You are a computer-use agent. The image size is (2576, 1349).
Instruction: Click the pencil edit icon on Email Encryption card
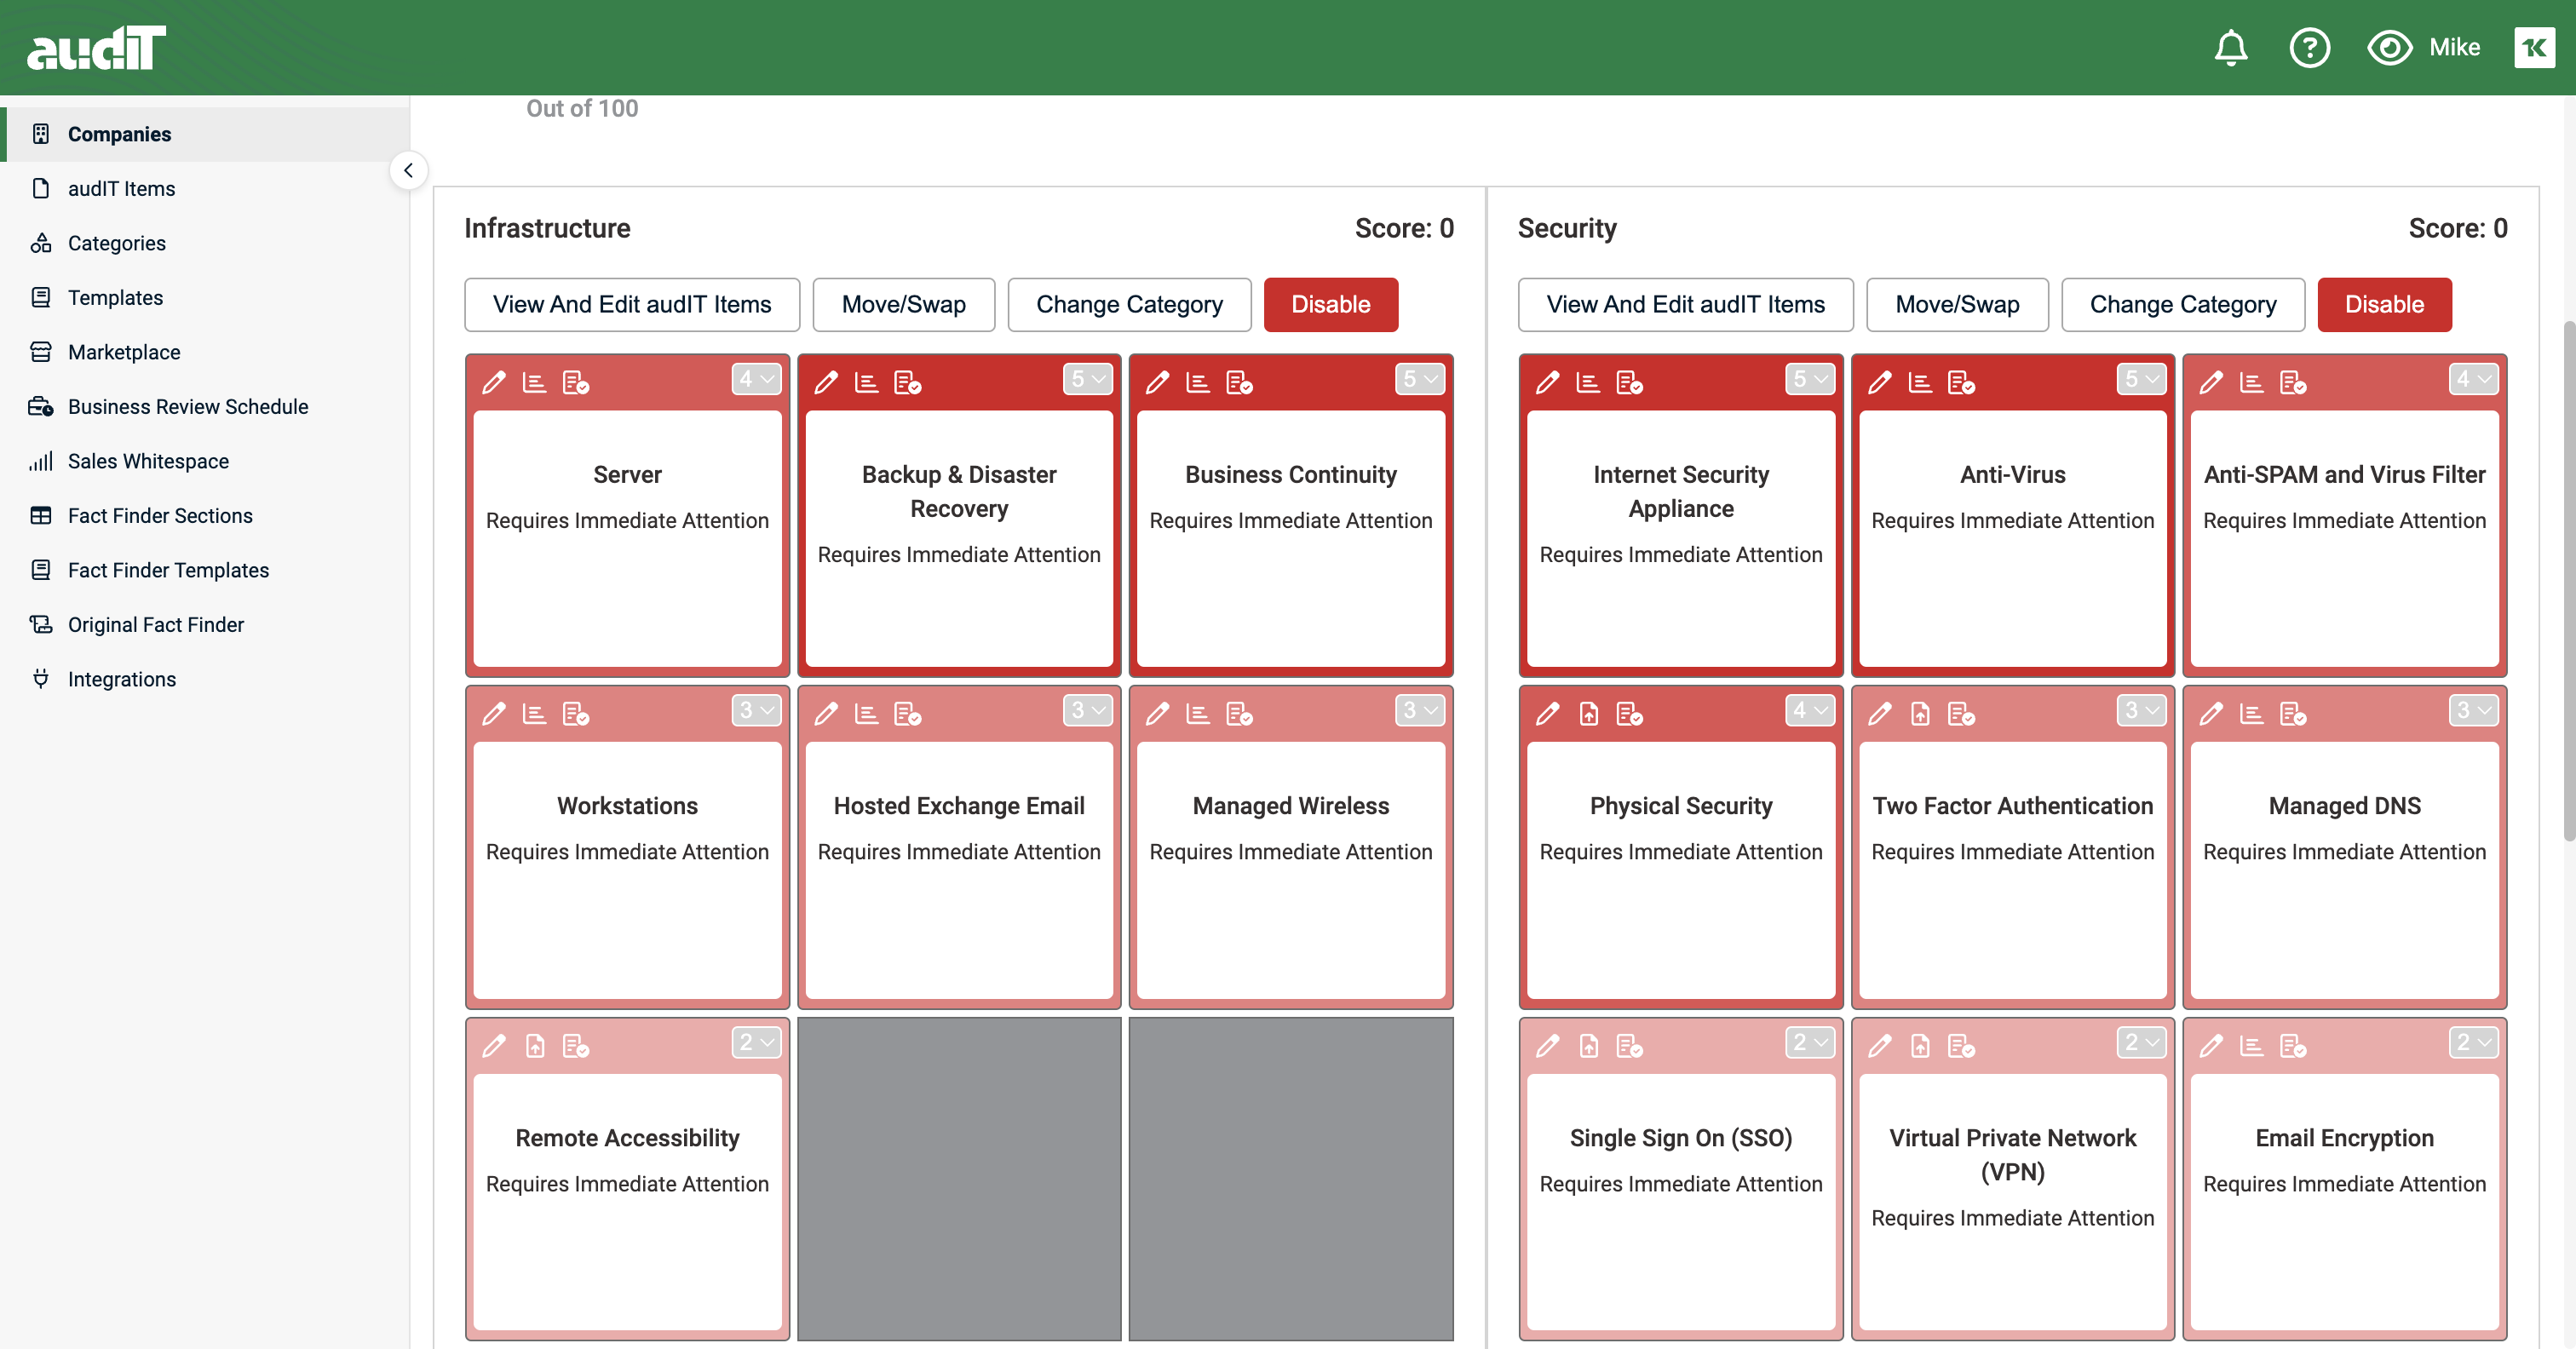tap(2211, 1045)
